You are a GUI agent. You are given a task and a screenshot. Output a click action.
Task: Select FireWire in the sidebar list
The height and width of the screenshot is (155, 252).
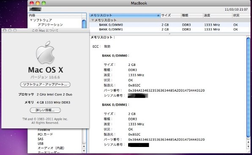pos(44,130)
